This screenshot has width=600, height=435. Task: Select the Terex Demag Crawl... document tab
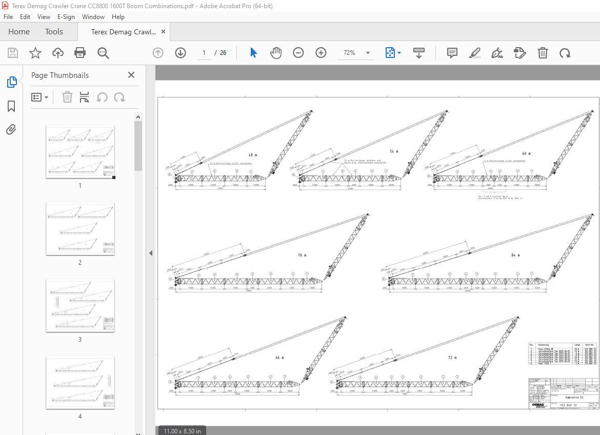tap(123, 32)
